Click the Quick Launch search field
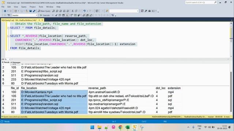This screenshot has width=234, height=131. pos(201,3)
